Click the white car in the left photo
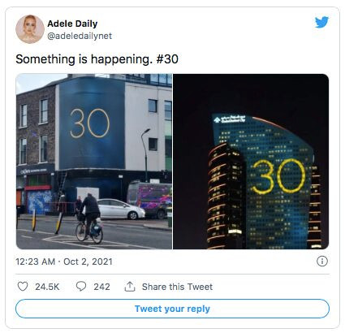This screenshot has width=345, height=333. [x=121, y=209]
